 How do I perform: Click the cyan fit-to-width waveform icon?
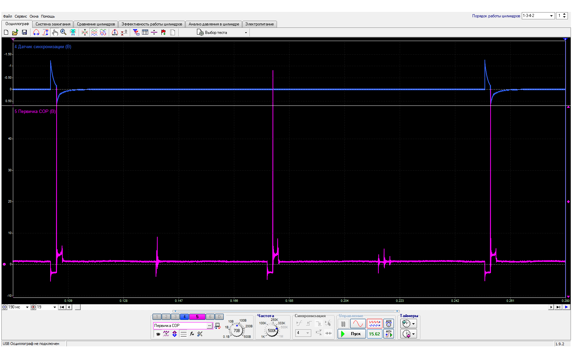coord(73,32)
